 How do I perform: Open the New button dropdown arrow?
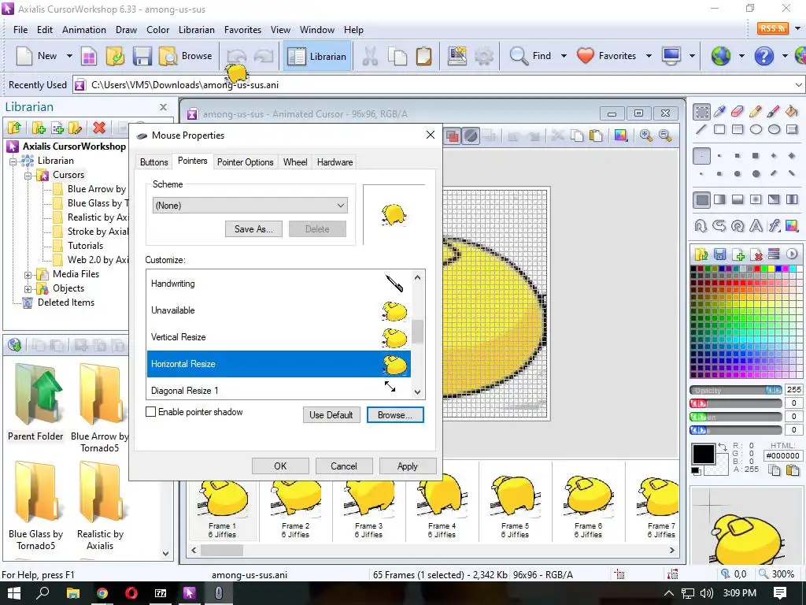click(69, 56)
